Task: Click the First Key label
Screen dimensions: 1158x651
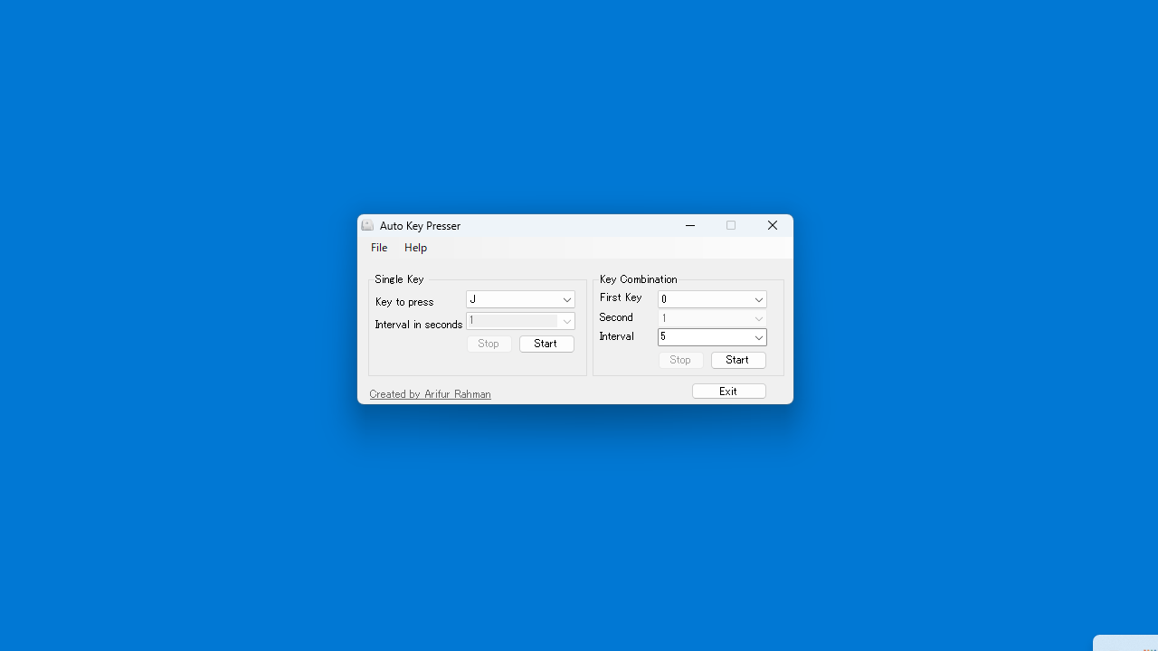Action: 621,297
